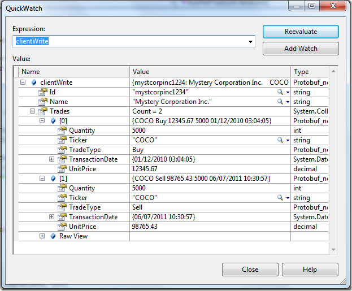This screenshot has width=352, height=291.
Task: Open visualizer dropdown arrow in Name row
Action: (288, 102)
